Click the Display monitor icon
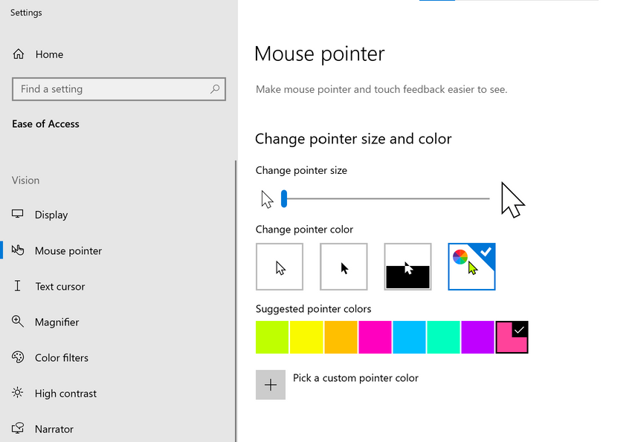Image resolution: width=638 pixels, height=442 pixels. point(19,215)
